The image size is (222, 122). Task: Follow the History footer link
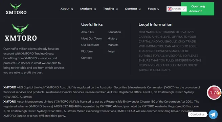112,38
